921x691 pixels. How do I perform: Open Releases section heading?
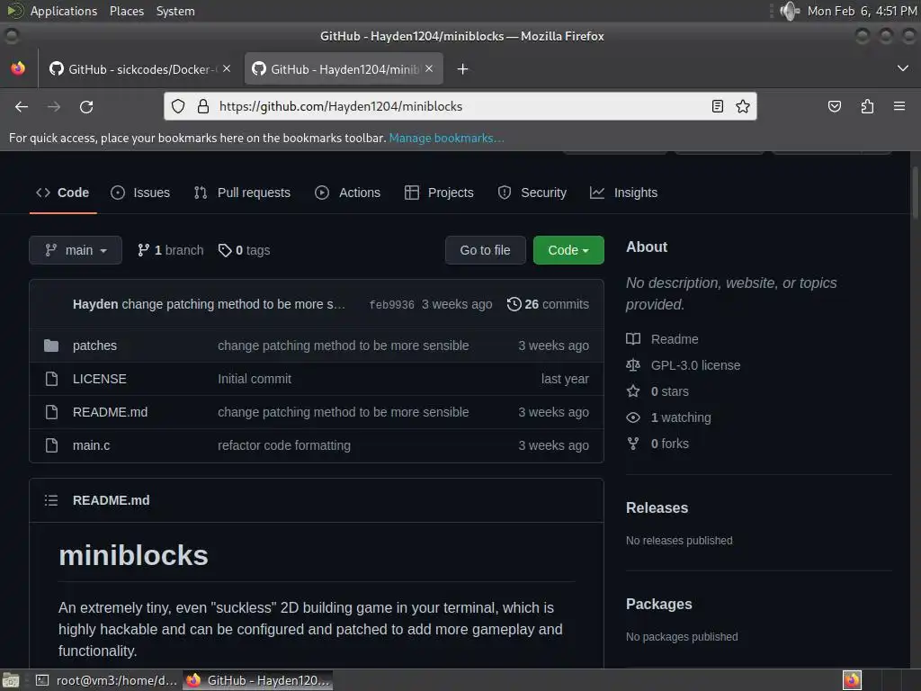[x=657, y=507]
